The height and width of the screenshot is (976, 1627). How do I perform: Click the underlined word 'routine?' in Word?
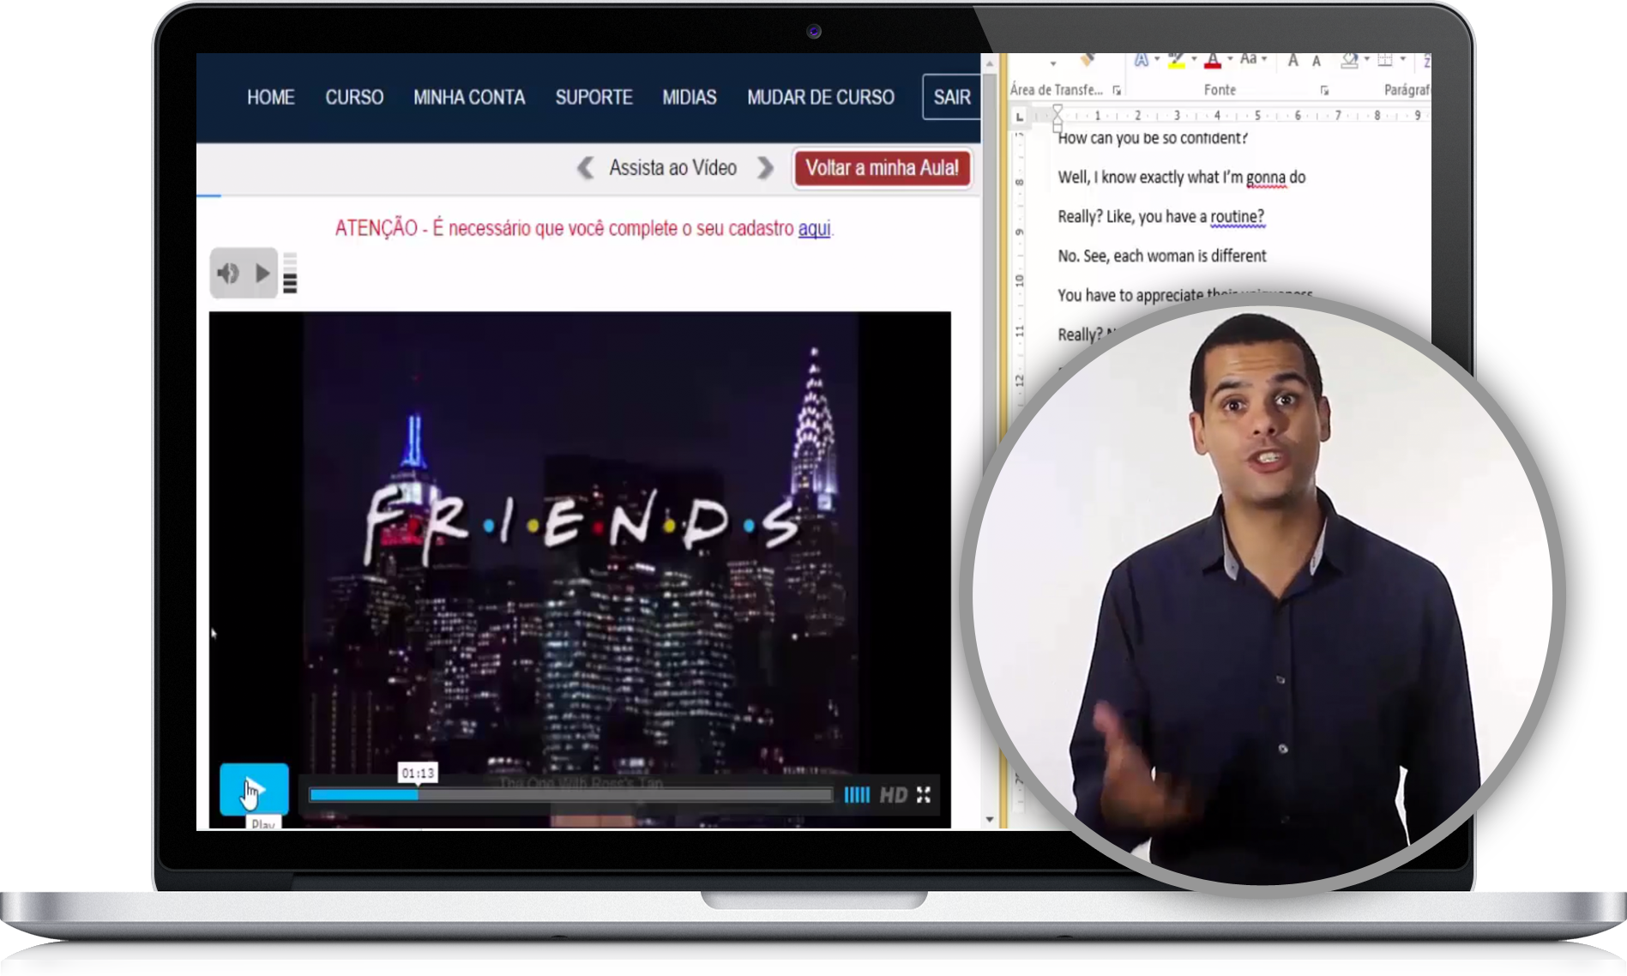pyautogui.click(x=1238, y=217)
